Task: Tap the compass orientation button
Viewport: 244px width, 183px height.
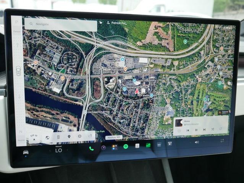Action: [x=34, y=137]
